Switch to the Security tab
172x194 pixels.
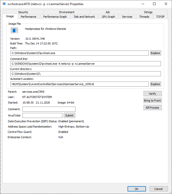tap(23, 12)
